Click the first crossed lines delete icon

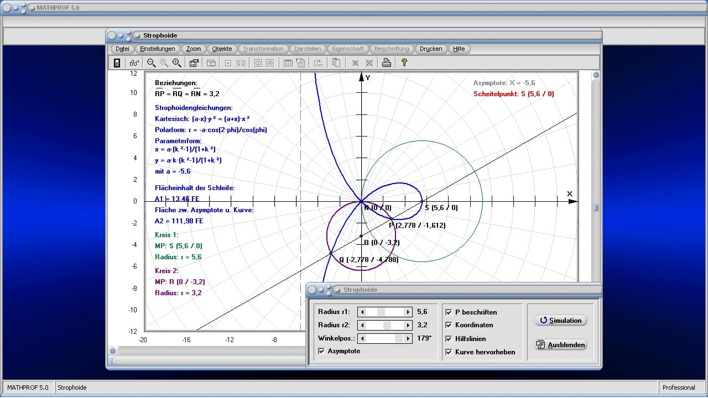355,63
